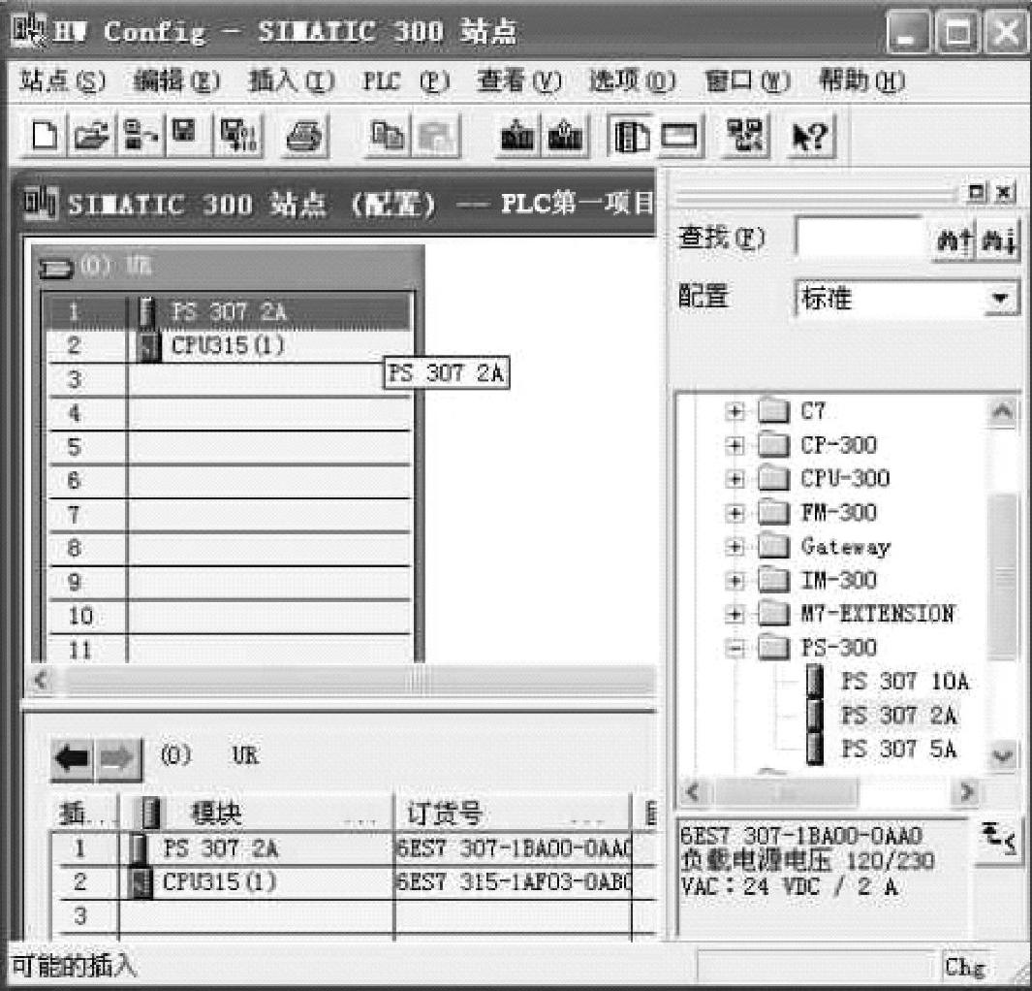Screen dimensions: 1032x991
Task: Click the Download to Module icon
Action: pos(517,136)
